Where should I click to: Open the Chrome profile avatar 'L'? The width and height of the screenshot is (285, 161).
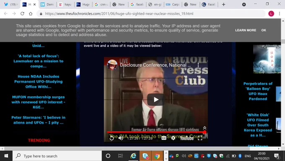(x=271, y=14)
